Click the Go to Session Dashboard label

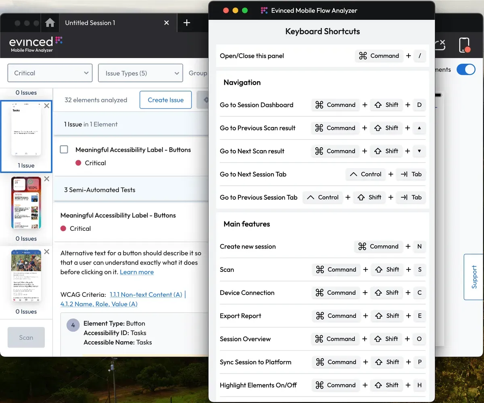[257, 105]
